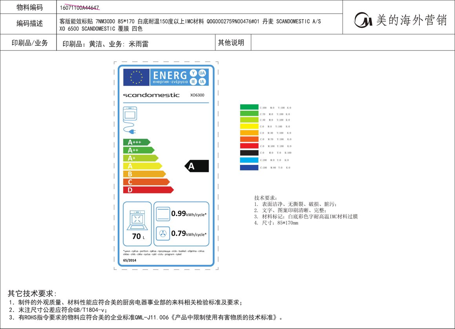Select the IJA circle badge
455x329 pixels.
203,73
